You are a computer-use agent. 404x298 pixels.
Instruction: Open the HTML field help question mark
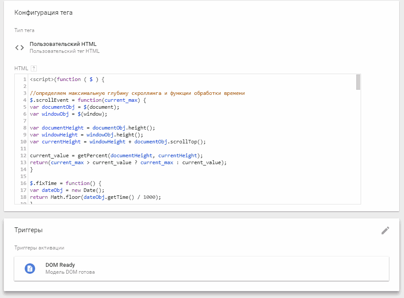[34, 68]
